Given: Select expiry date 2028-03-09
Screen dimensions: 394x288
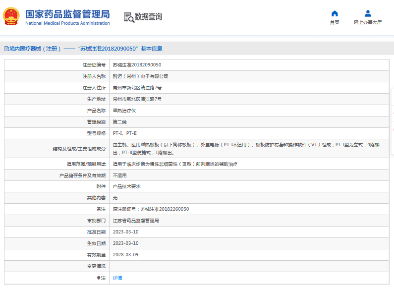Looking at the screenshot, I should coord(126,255).
